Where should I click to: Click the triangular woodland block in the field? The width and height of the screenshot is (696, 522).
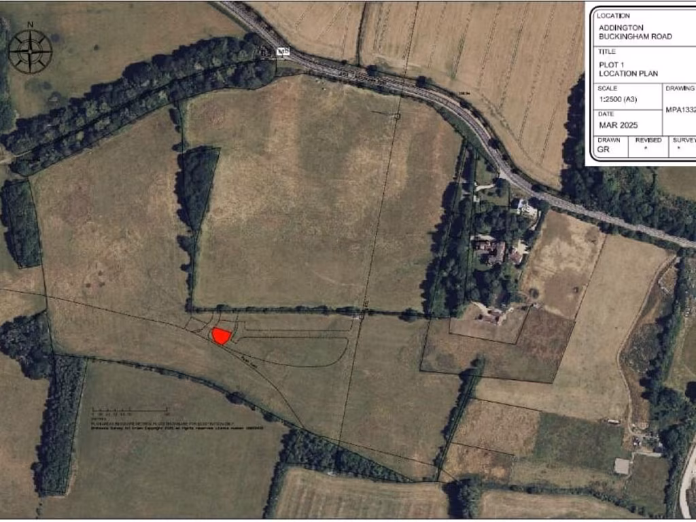[x=198, y=188]
